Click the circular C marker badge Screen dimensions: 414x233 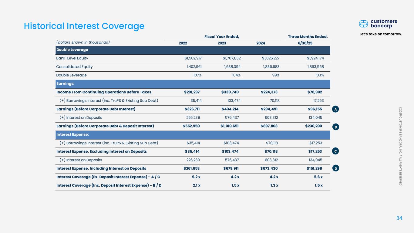[336, 151]
